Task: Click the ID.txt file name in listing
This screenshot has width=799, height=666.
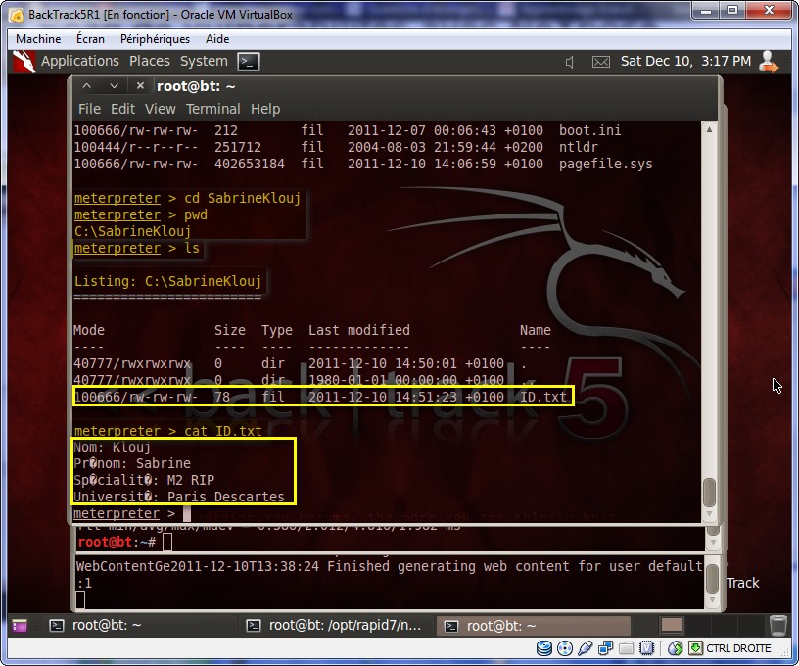Action: [542, 397]
